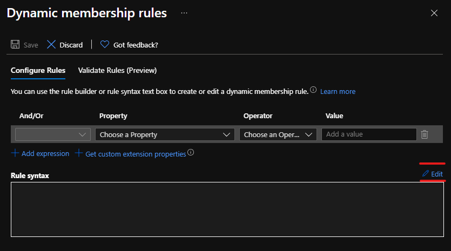This screenshot has height=251, width=451.
Task: Open the Learn more link
Action: 338,92
